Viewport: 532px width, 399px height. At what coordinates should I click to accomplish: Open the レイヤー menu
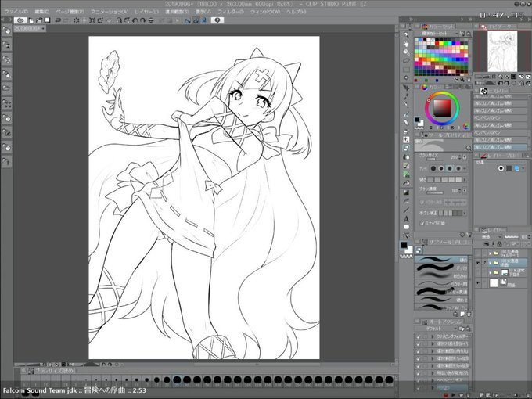tap(146, 12)
